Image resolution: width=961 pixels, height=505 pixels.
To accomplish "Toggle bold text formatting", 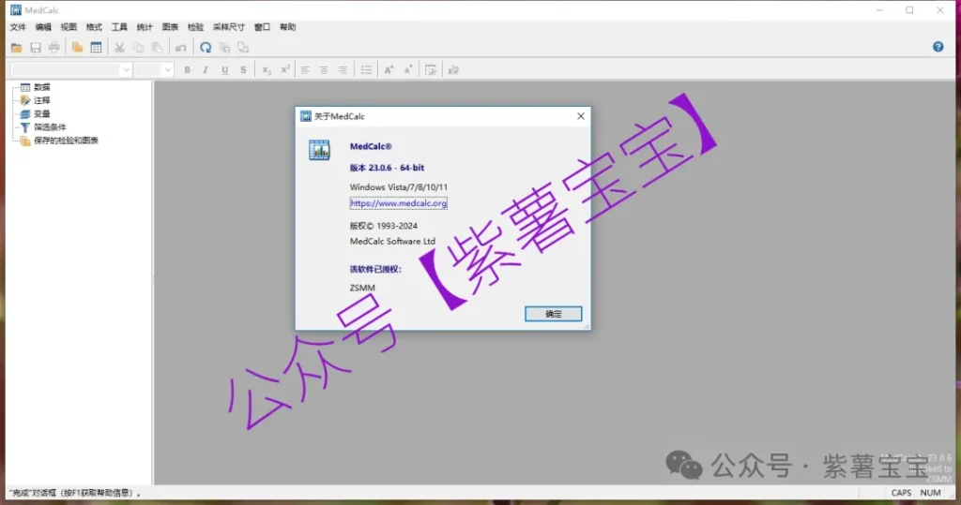I will (187, 70).
